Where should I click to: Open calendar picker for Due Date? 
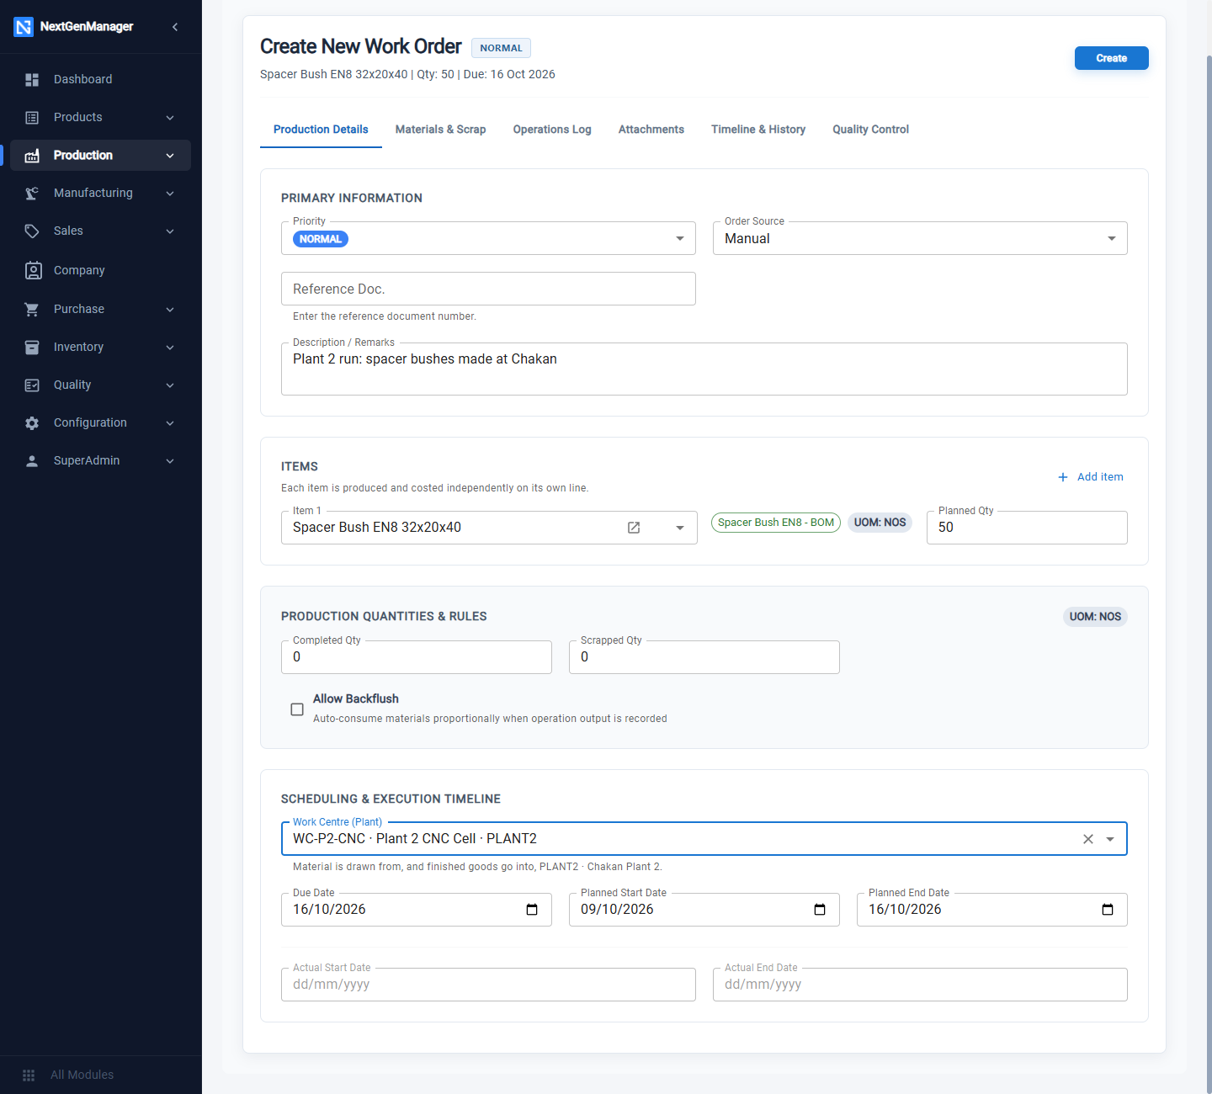[532, 910]
